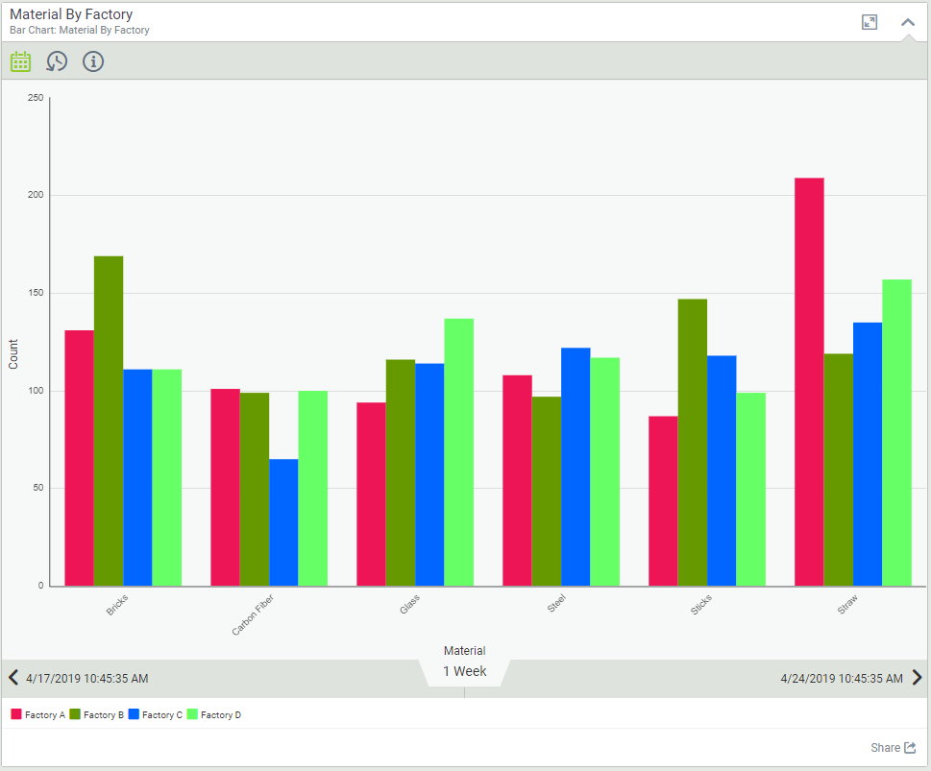931x771 pixels.
Task: Click the Carbon Fiber Factory A red bar
Action: click(226, 488)
